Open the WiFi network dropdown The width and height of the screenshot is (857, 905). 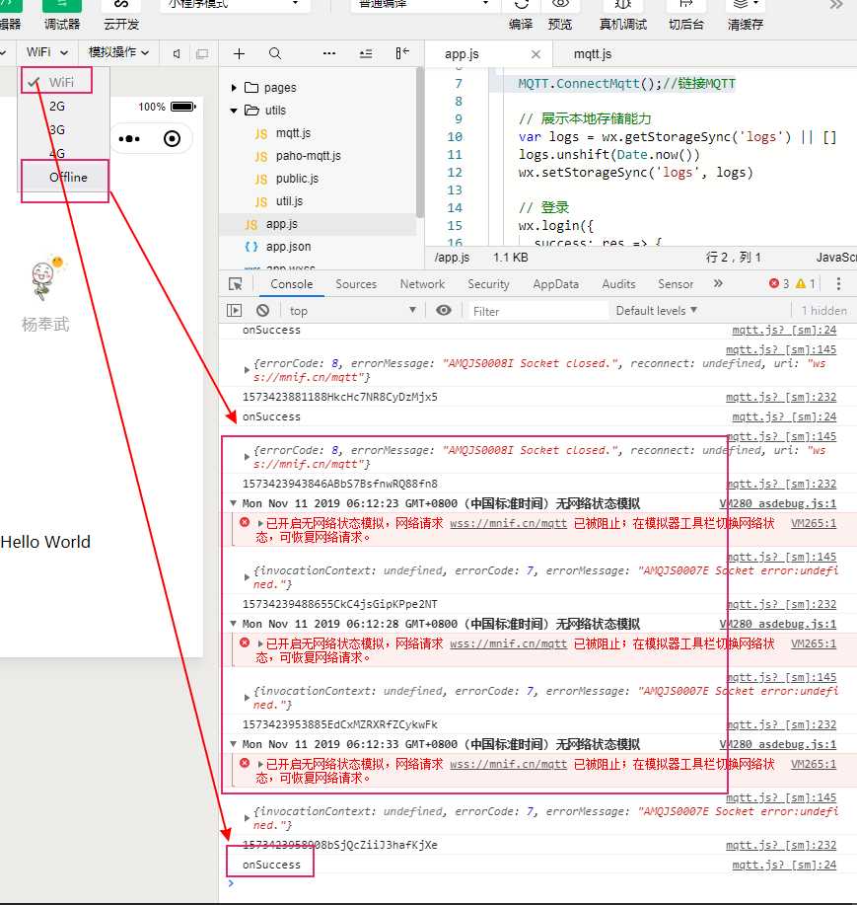pyautogui.click(x=46, y=52)
